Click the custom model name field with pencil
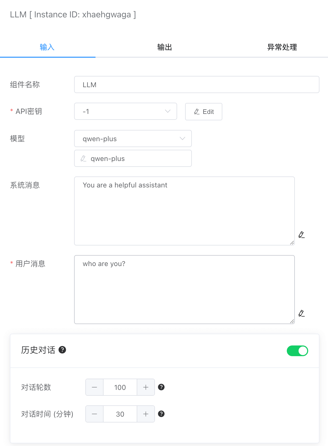Image resolution: width=328 pixels, height=446 pixels. pyautogui.click(x=136, y=159)
